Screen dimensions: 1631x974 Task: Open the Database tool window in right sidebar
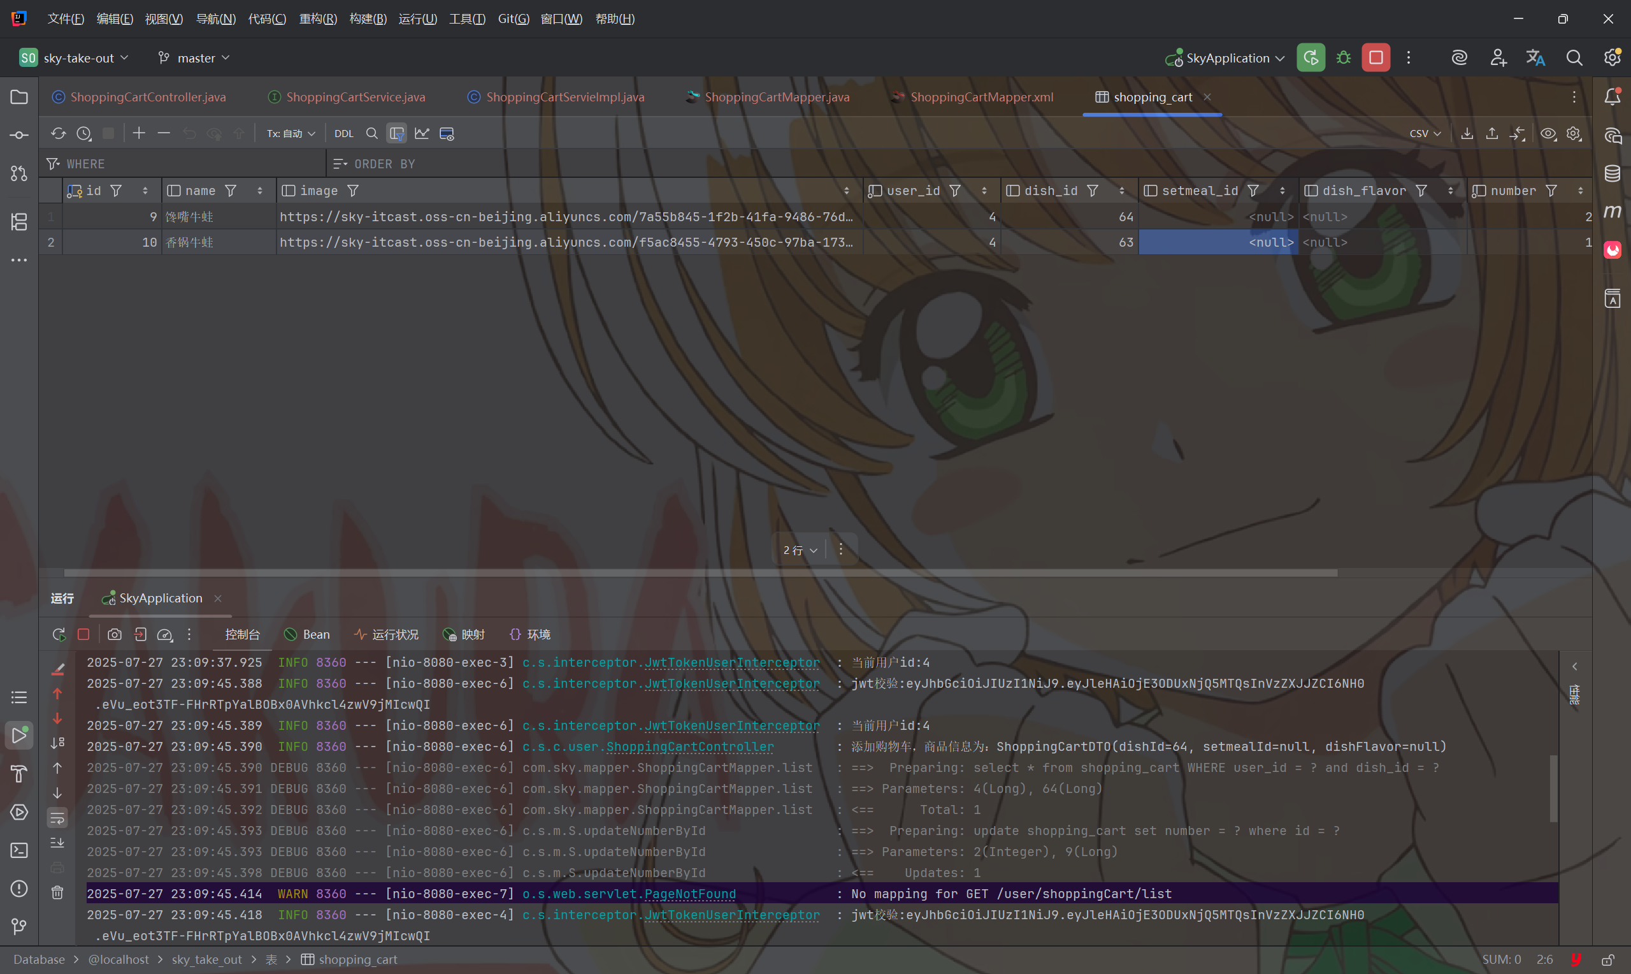(1612, 173)
